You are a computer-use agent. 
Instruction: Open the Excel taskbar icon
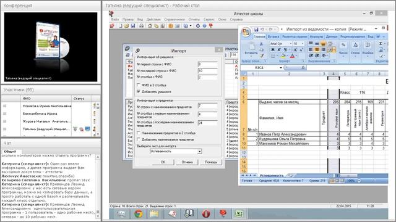pyautogui.click(x=239, y=214)
